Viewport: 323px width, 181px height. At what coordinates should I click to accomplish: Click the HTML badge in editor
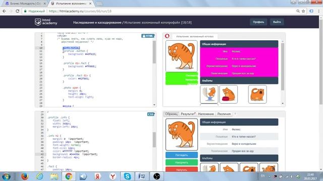point(148,36)
